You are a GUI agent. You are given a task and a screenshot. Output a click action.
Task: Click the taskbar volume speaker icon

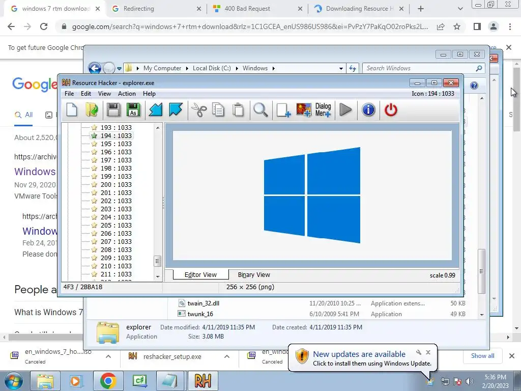(x=469, y=381)
